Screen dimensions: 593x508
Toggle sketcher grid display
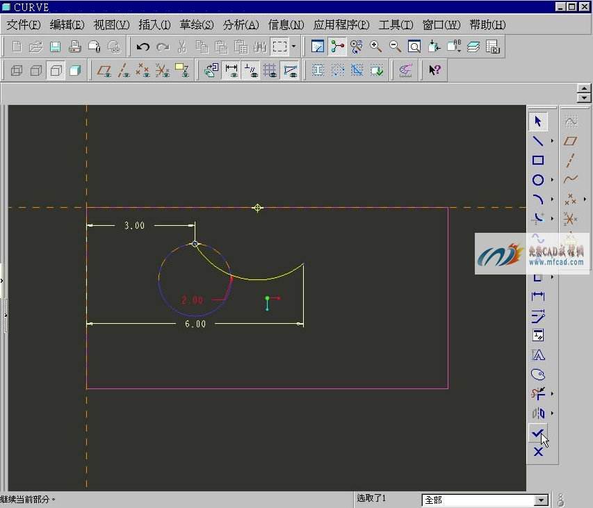pyautogui.click(x=270, y=70)
